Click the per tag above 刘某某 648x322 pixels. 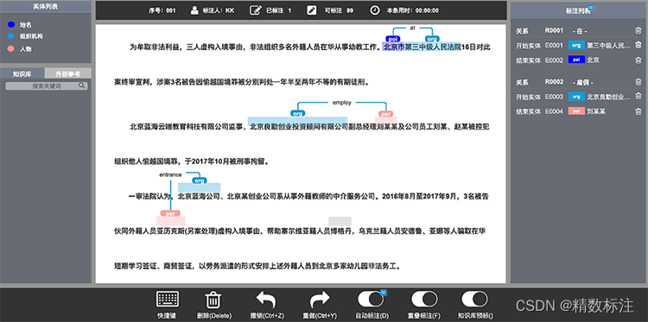click(x=386, y=114)
